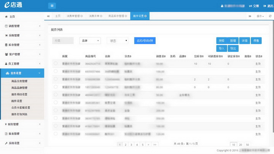274x154 pixels.
Task: Select radio button of eighth table row
Action: click(x=56, y=118)
